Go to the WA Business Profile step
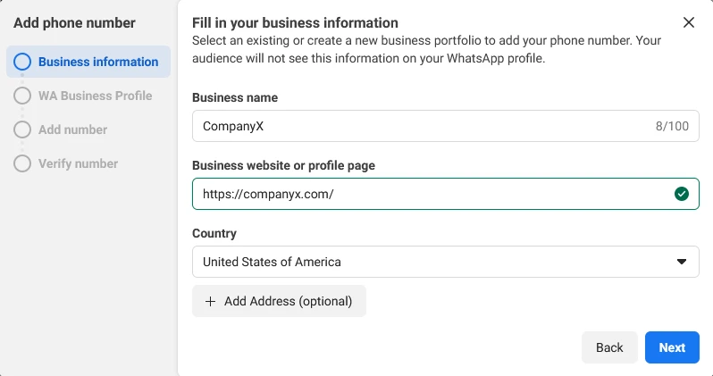 pyautogui.click(x=95, y=96)
